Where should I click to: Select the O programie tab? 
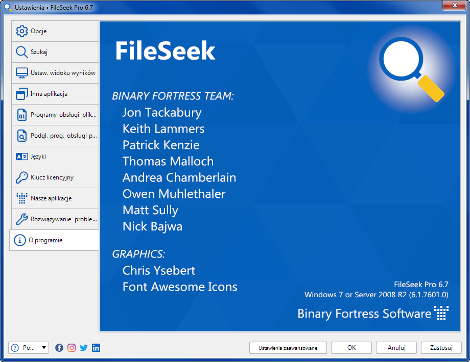coord(54,240)
